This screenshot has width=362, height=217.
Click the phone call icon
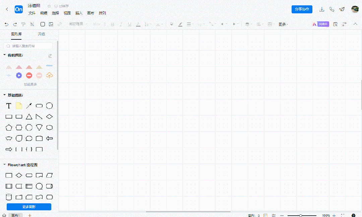click(x=332, y=9)
